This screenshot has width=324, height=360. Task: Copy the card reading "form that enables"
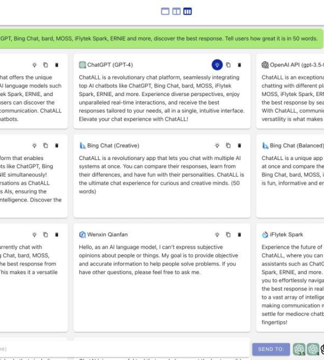(45, 145)
